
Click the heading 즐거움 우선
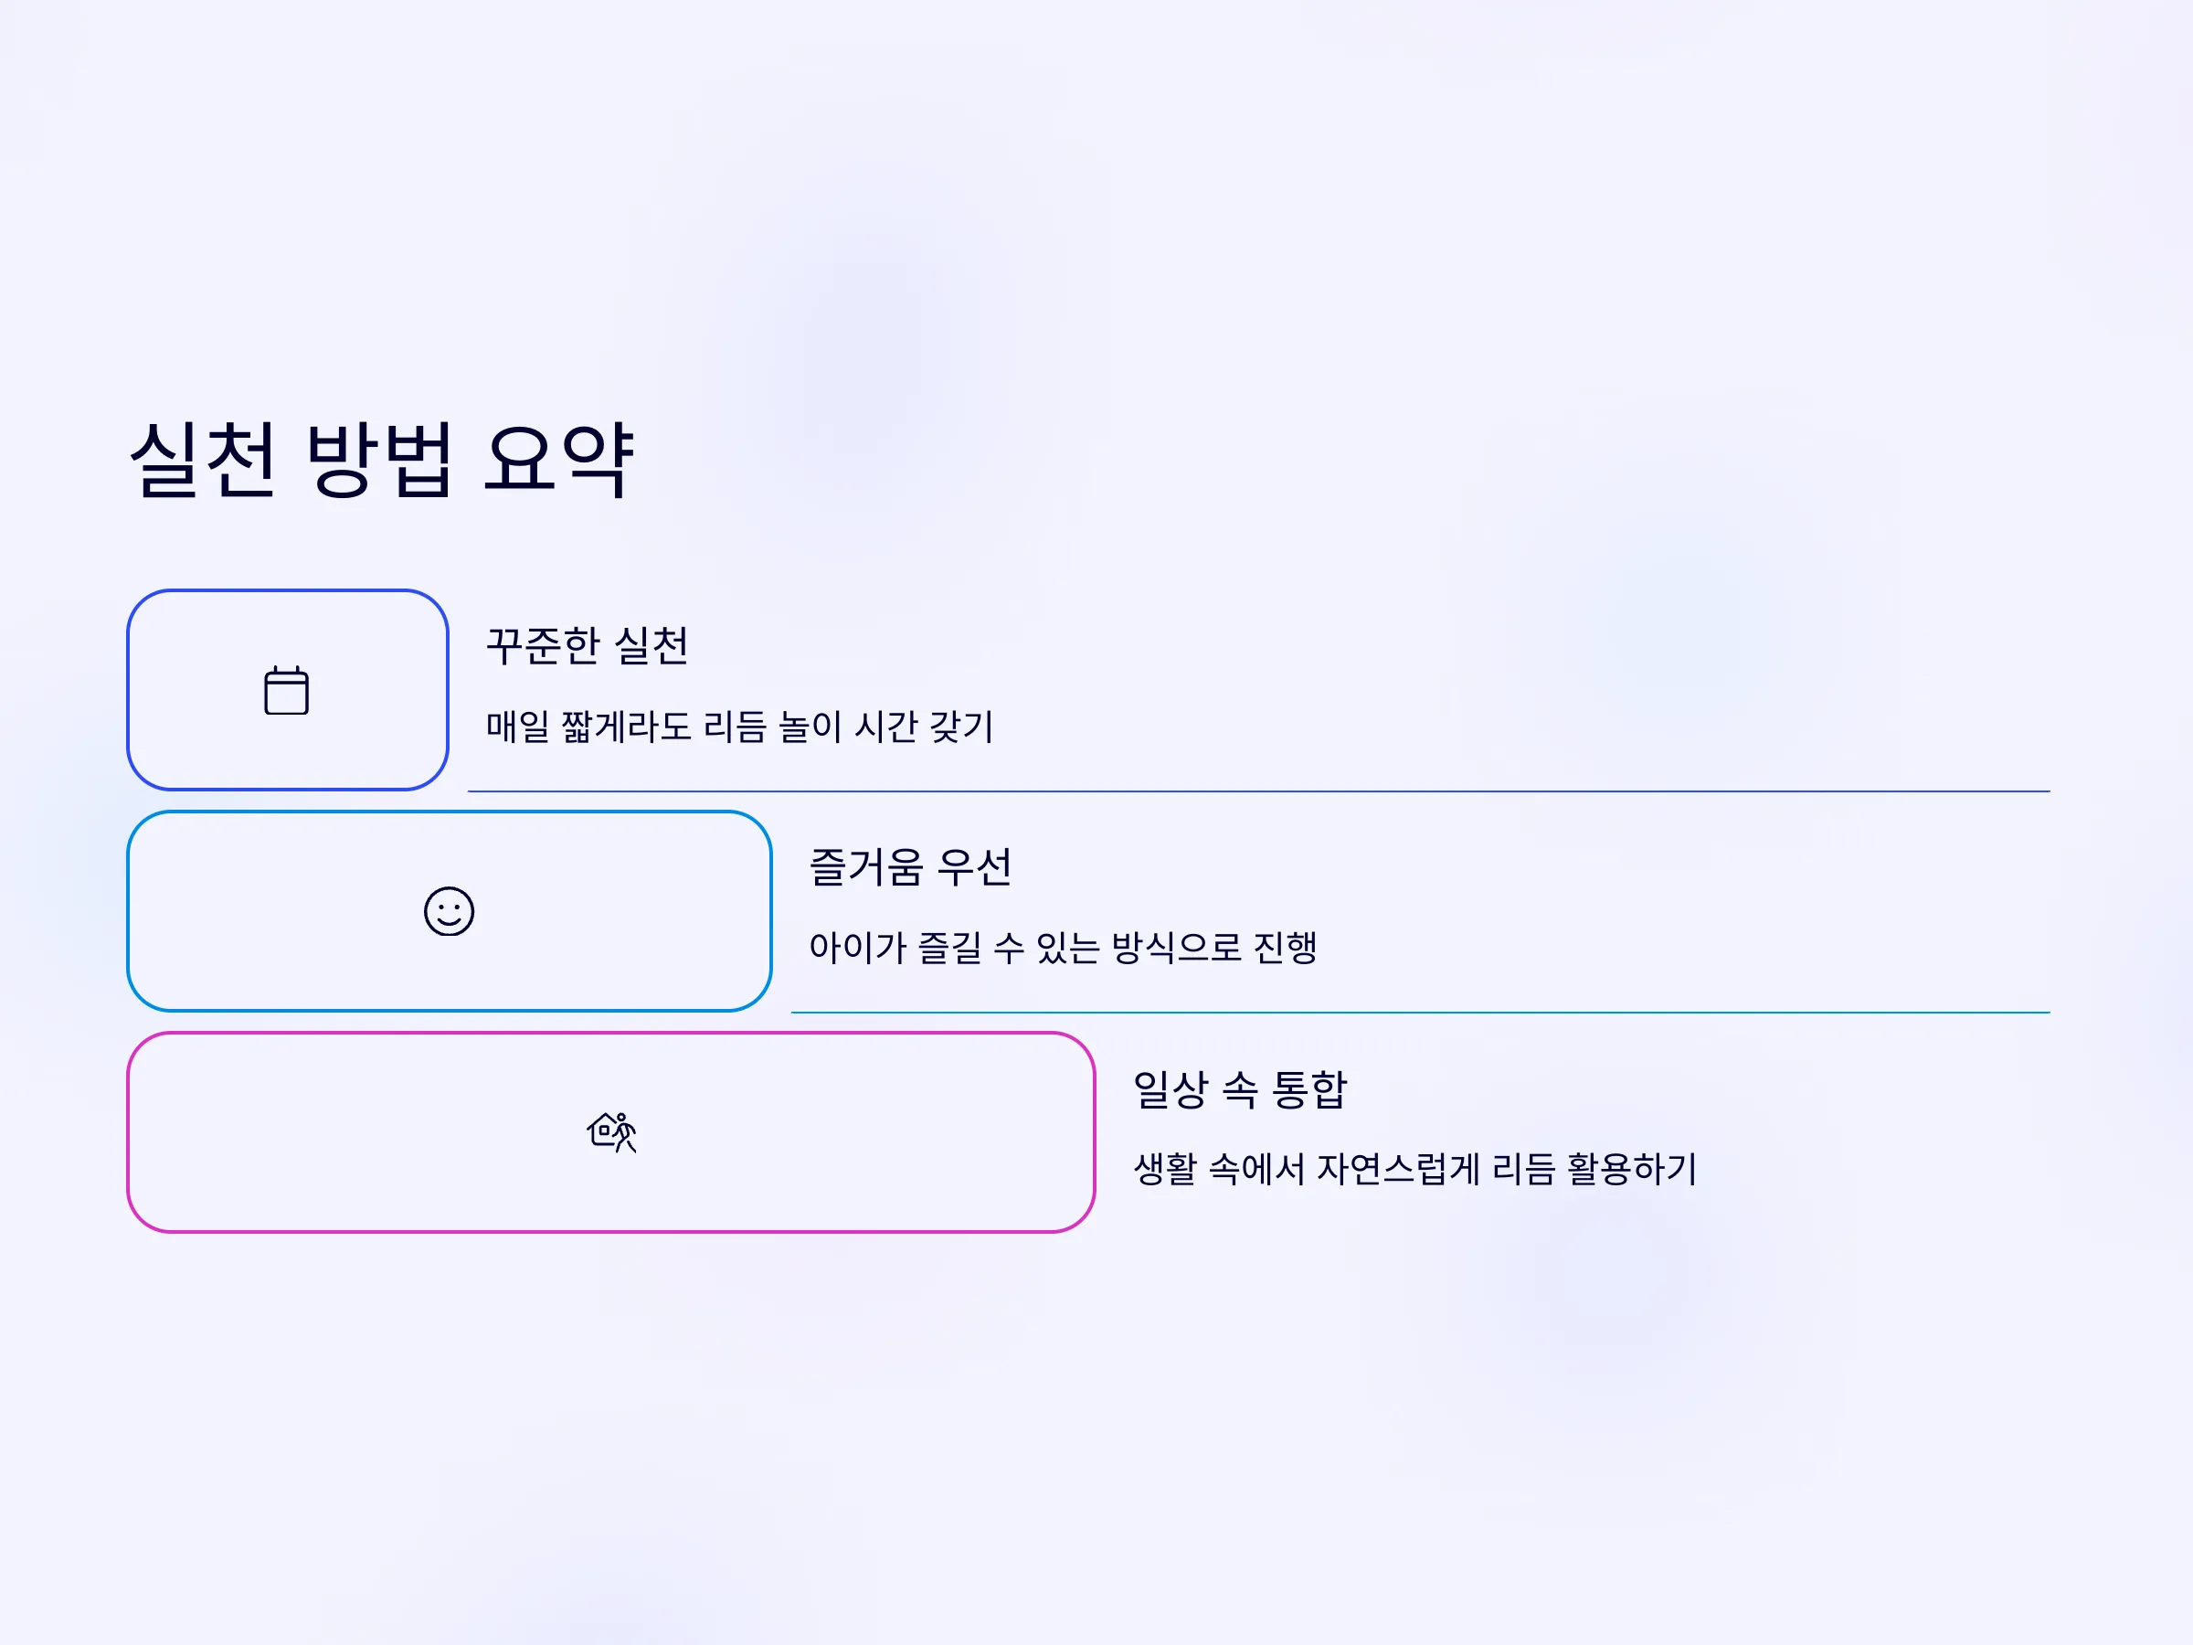pyautogui.click(x=910, y=866)
